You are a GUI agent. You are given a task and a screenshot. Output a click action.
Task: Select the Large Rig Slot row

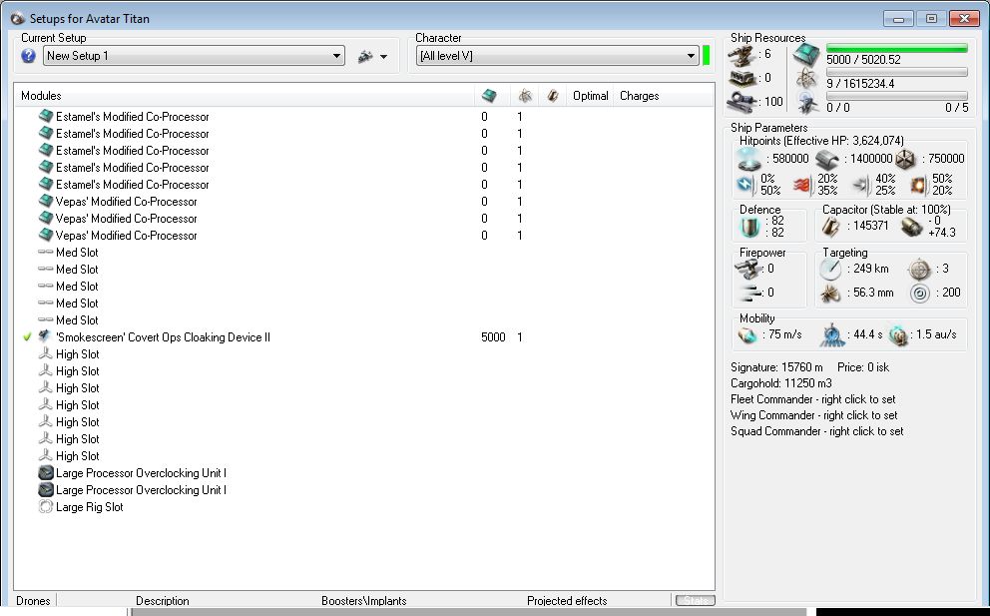point(364,507)
